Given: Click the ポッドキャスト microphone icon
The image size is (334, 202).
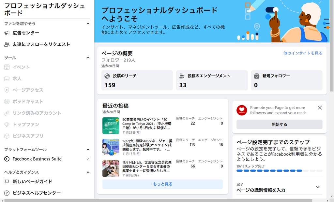Looking at the screenshot, I should [7, 101].
